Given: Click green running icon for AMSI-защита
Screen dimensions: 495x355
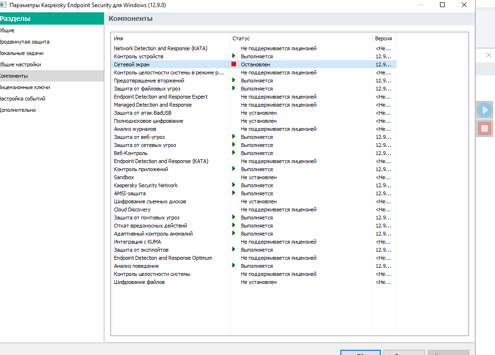Looking at the screenshot, I should point(234,193).
